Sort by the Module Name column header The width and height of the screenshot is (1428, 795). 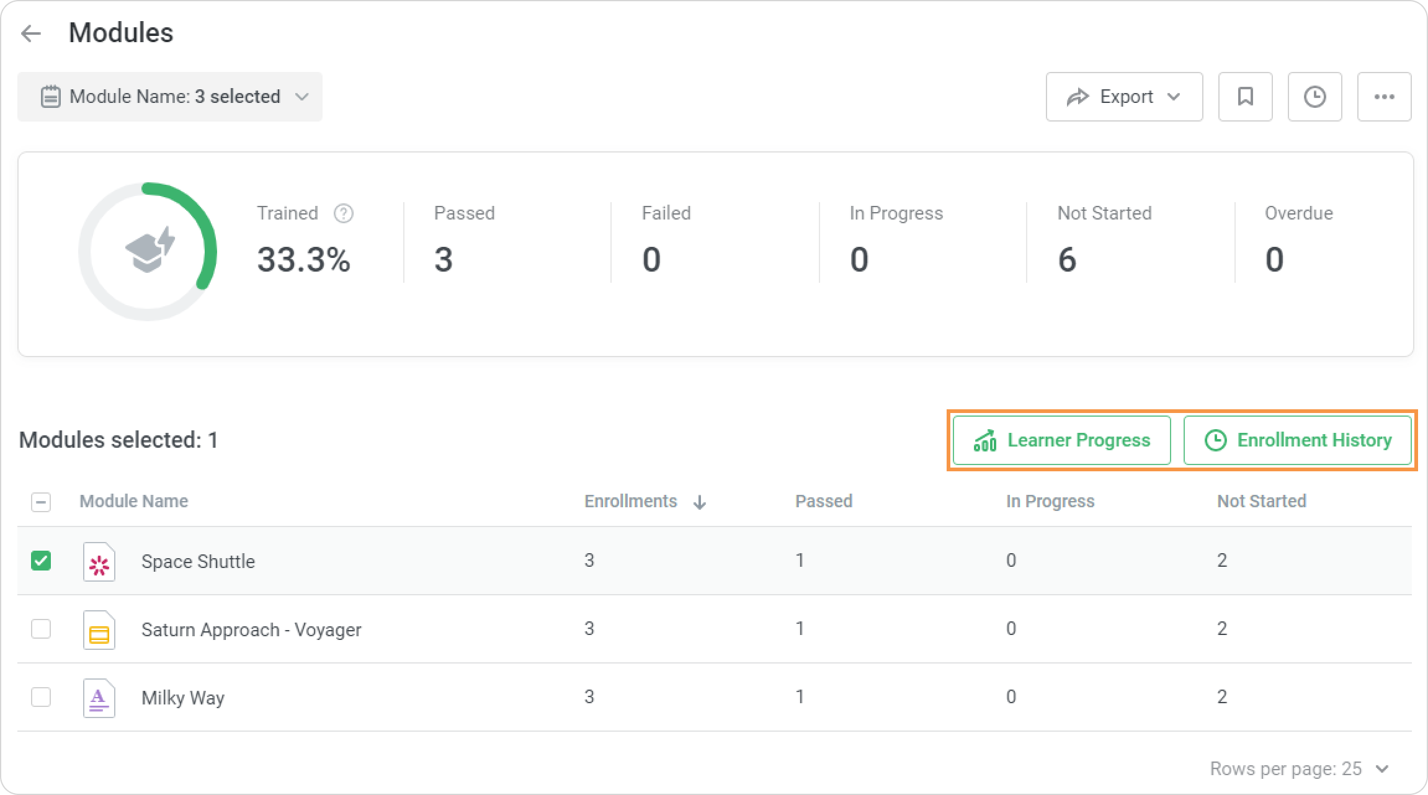pyautogui.click(x=133, y=501)
